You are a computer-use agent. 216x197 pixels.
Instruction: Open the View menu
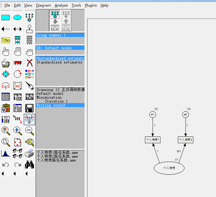[28, 5]
